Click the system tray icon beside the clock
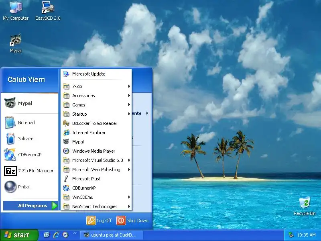Viewport: 321px width, 241px height. click(x=291, y=235)
